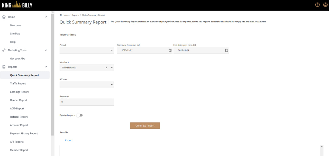Open the user account profile icon
Image resolution: width=329 pixels, height=156 pixels.
(x=325, y=5)
